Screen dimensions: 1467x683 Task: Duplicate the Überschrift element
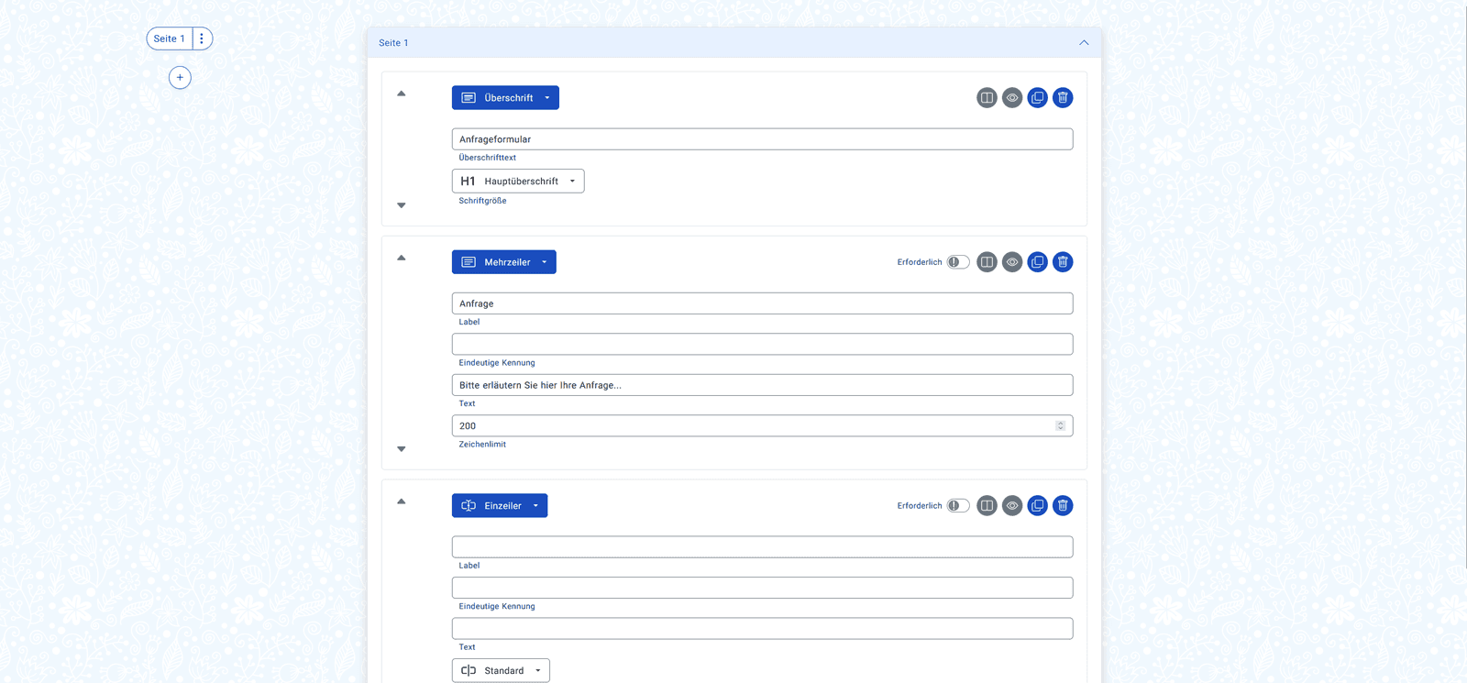pos(1037,98)
